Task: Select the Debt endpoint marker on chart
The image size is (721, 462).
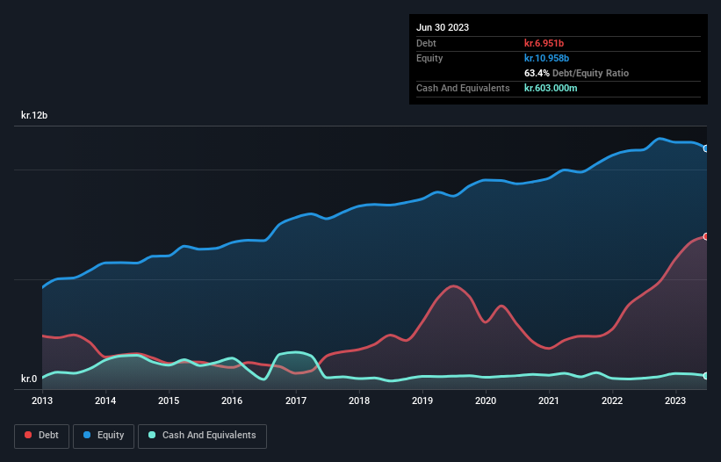Action: 706,236
